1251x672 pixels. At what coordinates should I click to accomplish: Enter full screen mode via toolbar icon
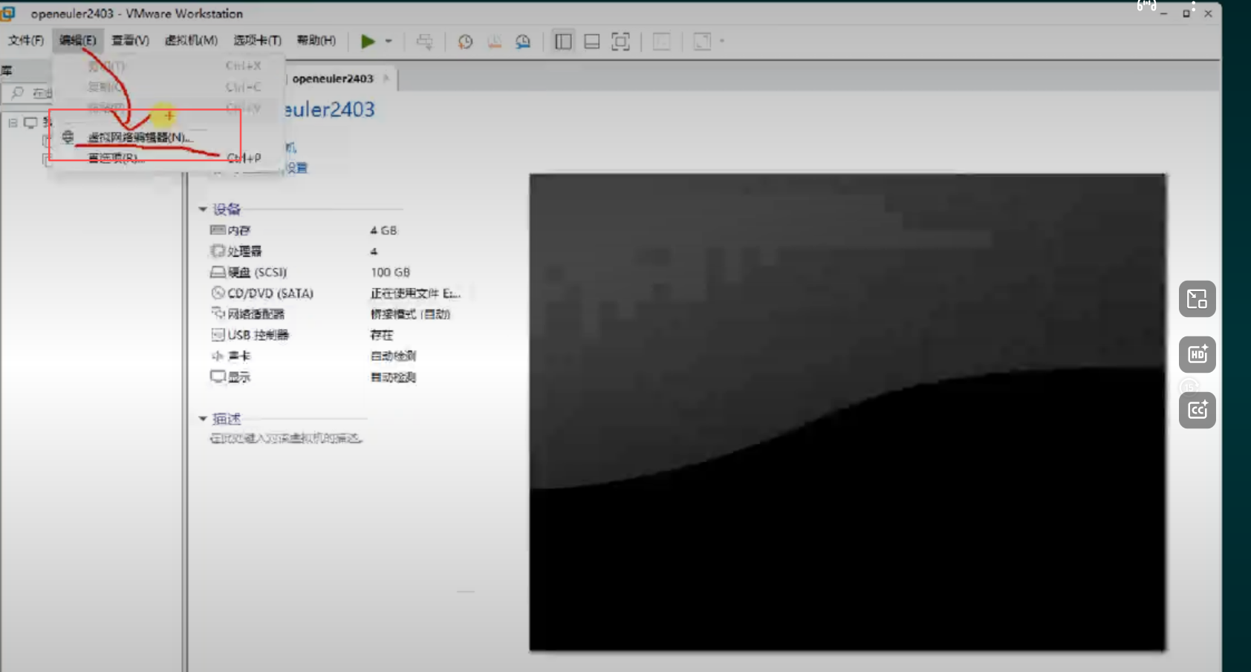tap(620, 42)
